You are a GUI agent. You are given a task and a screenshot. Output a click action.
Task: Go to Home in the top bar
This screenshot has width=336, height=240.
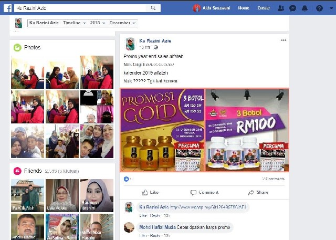[244, 8]
